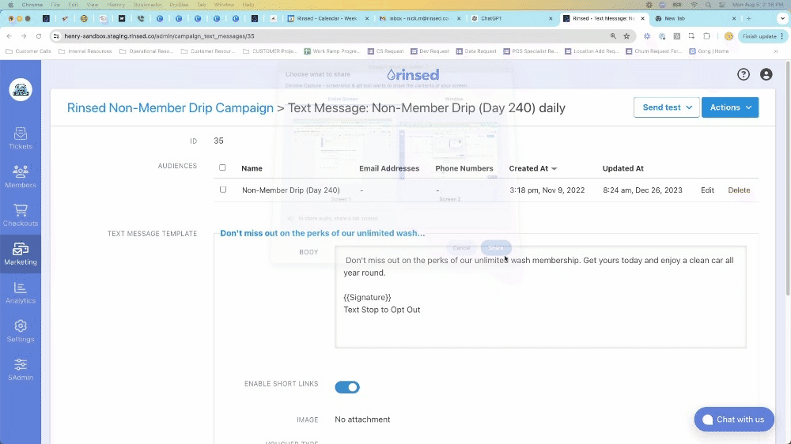Edit the Non-Member Drip audience
This screenshot has height=444, width=791.
(707, 190)
